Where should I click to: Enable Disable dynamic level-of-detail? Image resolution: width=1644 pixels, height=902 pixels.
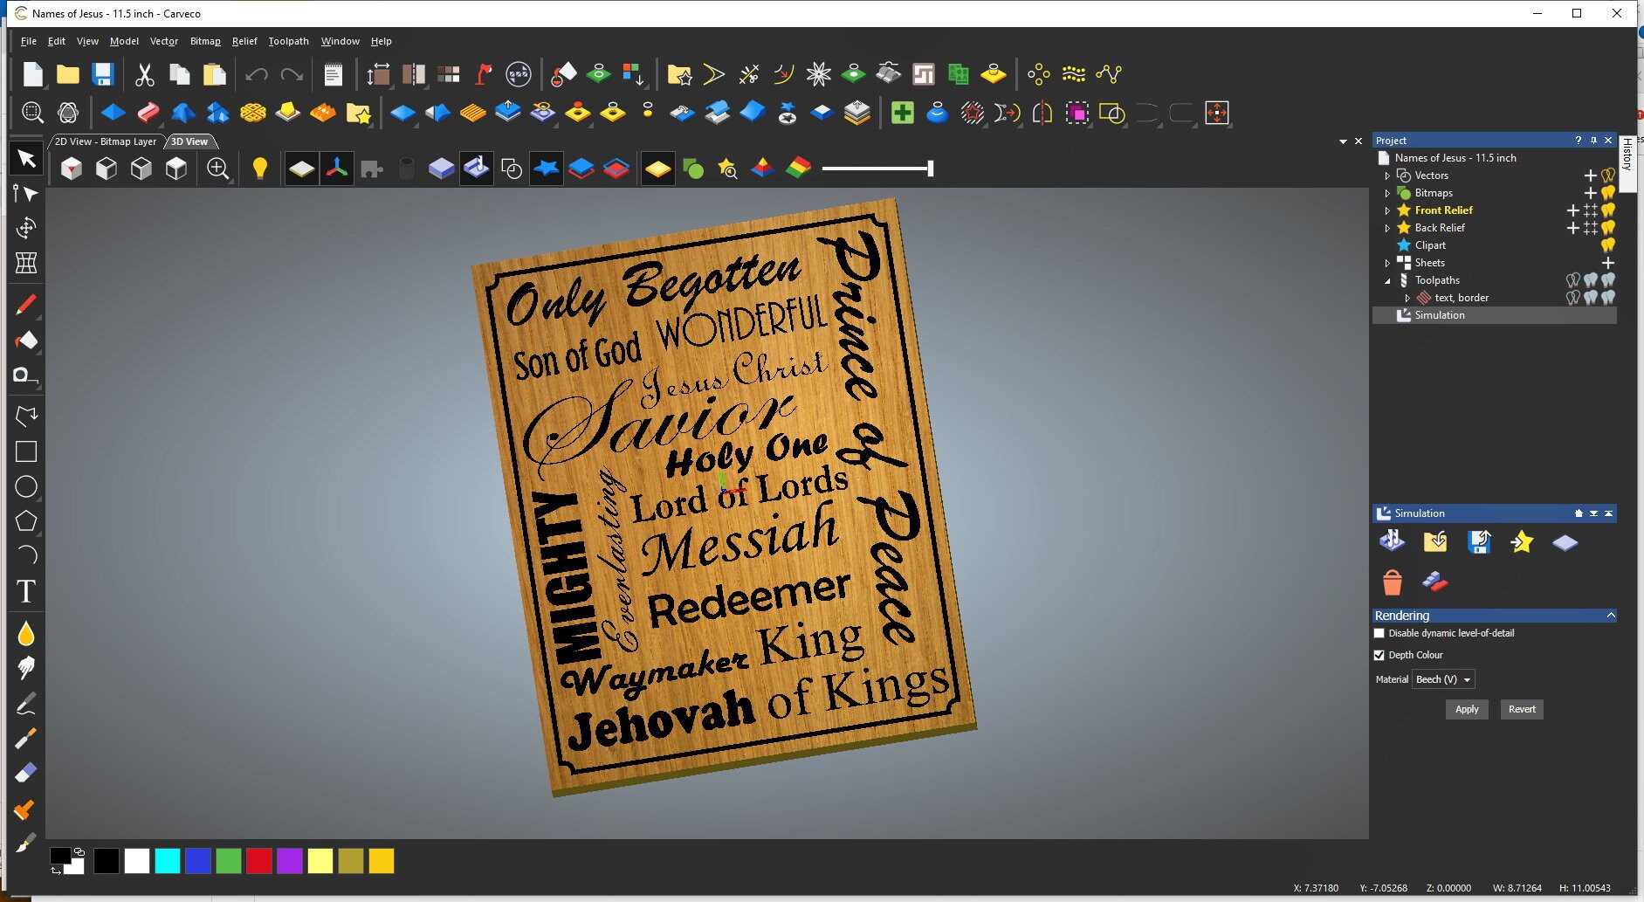click(1380, 633)
